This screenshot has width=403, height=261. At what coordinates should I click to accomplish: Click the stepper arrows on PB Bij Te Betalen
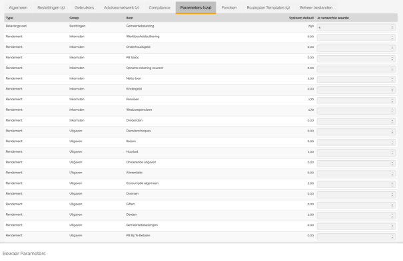tap(392, 236)
